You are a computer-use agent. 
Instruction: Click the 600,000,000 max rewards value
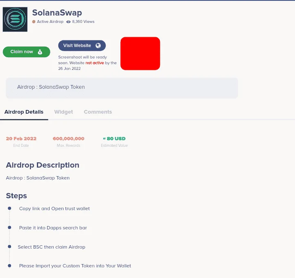[68, 139]
